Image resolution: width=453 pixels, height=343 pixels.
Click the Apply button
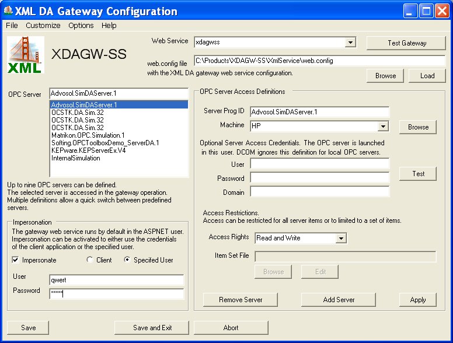click(418, 300)
